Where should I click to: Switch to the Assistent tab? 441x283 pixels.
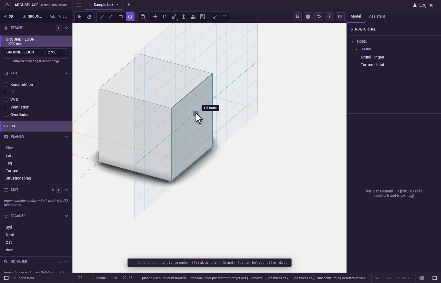pyautogui.click(x=377, y=16)
